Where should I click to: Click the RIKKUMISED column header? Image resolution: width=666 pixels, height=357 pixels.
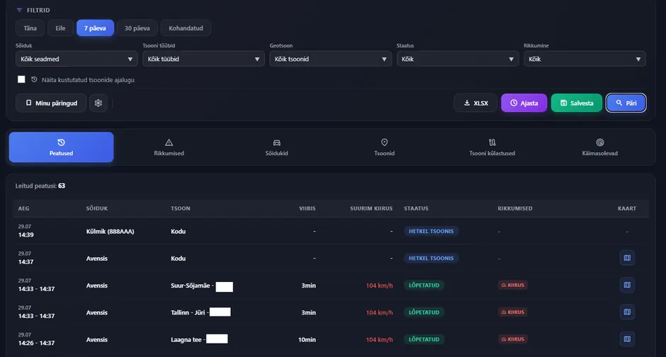point(515,208)
